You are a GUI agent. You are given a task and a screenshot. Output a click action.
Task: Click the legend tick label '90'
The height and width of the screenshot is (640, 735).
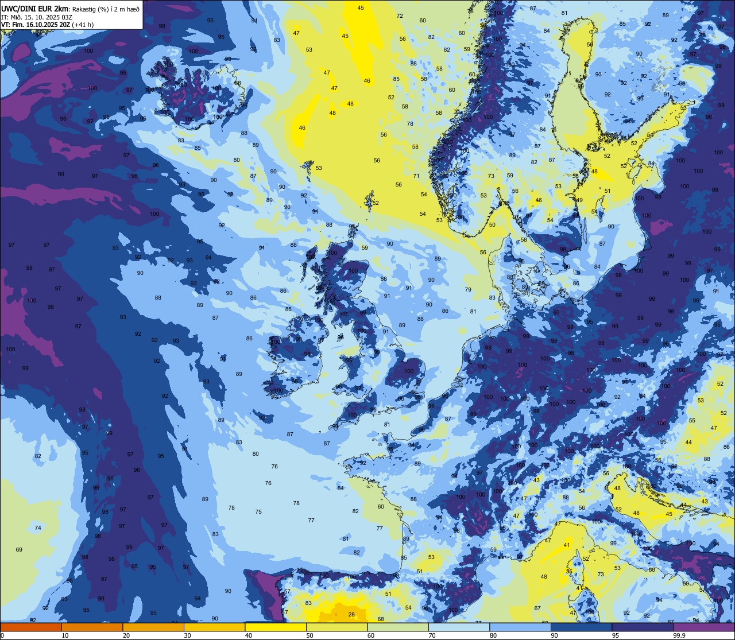pos(554,635)
